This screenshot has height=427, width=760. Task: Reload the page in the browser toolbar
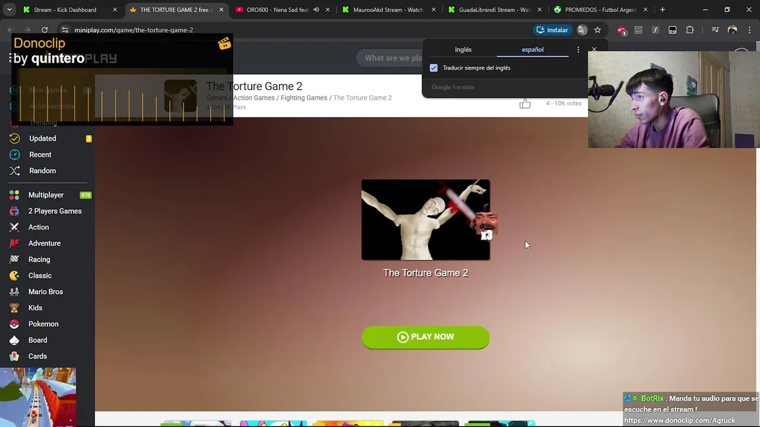45,30
